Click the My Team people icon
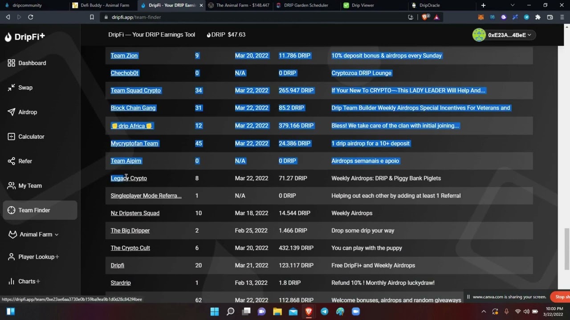This screenshot has height=320, width=570. coord(11,186)
